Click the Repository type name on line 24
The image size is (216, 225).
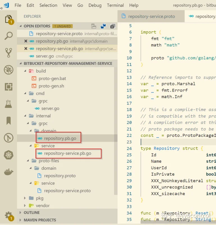coord(167,148)
